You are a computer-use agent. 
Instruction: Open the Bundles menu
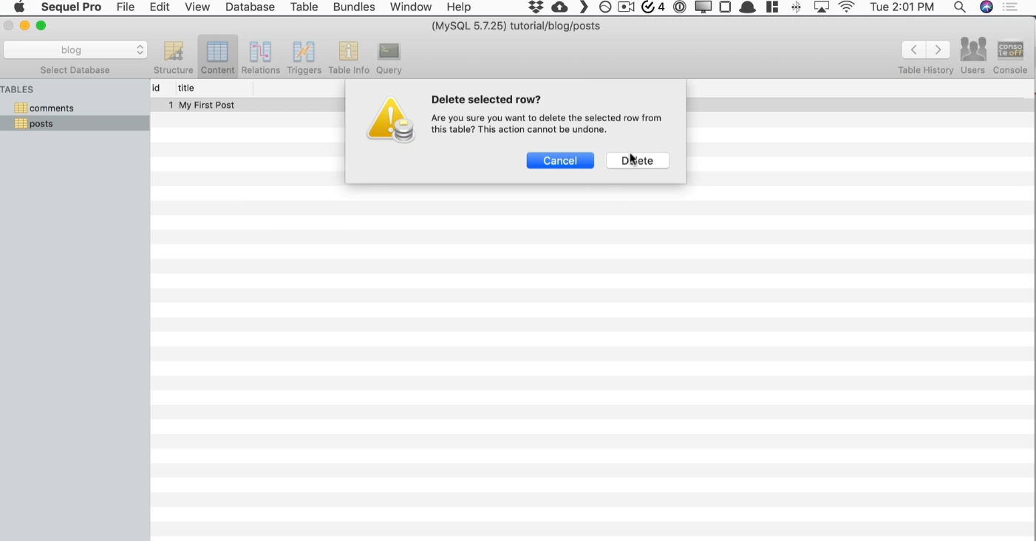click(x=354, y=7)
